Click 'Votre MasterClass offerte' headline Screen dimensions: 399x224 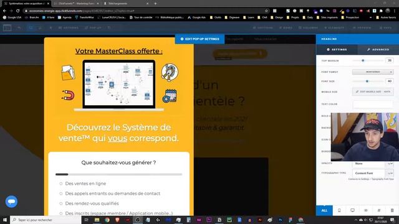coord(119,51)
